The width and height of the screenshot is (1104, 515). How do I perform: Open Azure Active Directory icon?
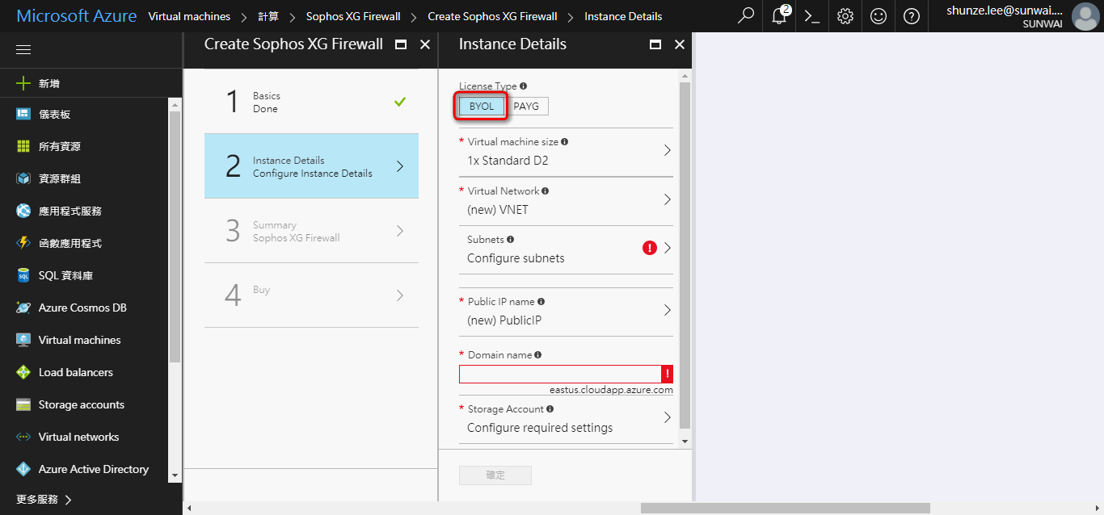point(23,469)
